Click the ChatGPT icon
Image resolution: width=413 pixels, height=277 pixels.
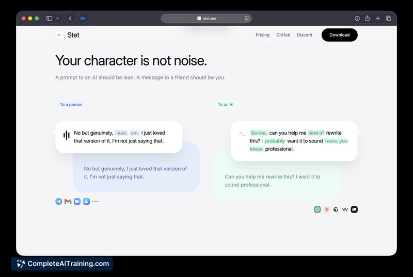[x=317, y=209]
